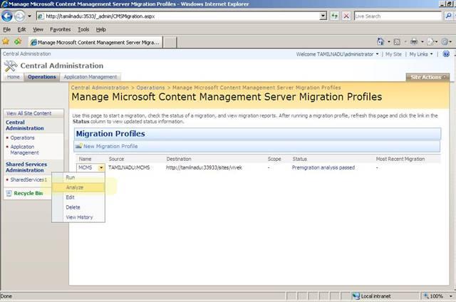Open the View menu

38,29
